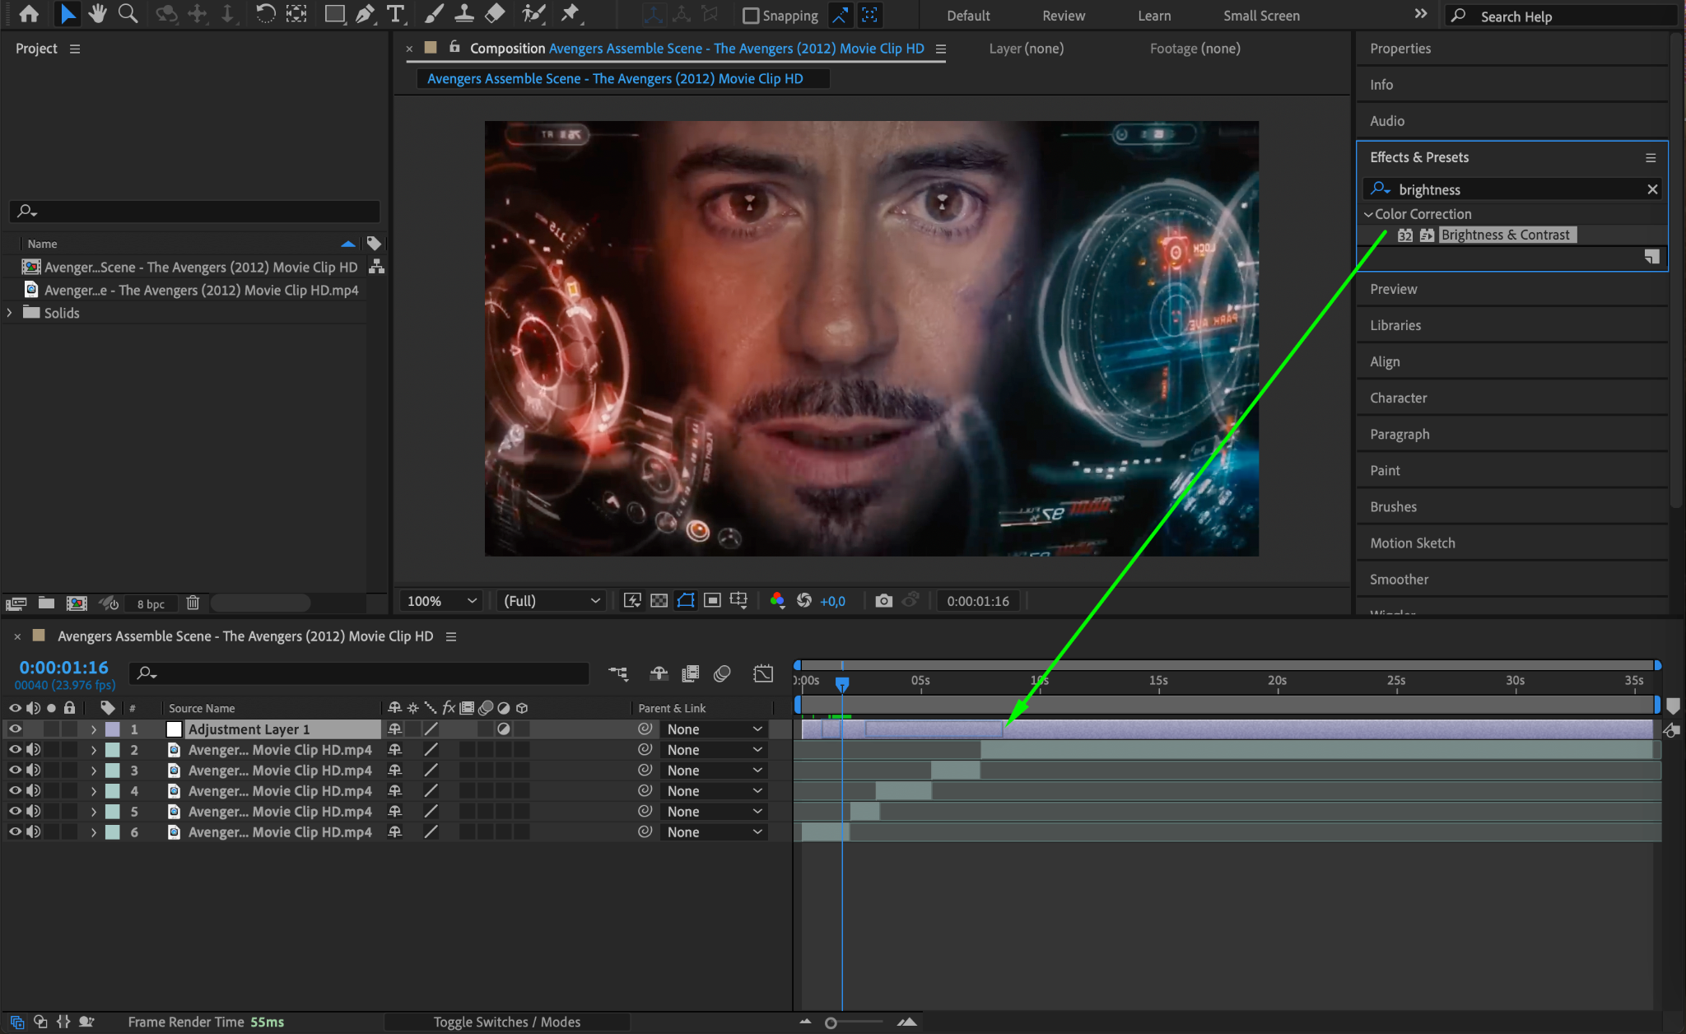Select the Brush tool
The image size is (1686, 1034).
click(x=434, y=14)
